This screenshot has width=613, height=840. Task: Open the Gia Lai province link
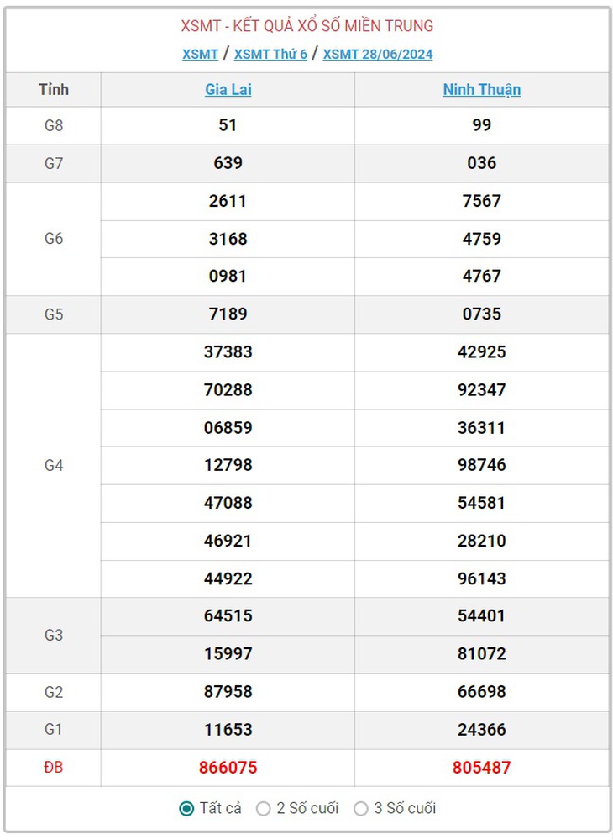pos(228,89)
